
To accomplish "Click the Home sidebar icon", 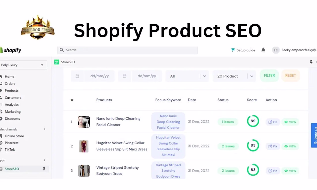I will [x=1, y=76].
